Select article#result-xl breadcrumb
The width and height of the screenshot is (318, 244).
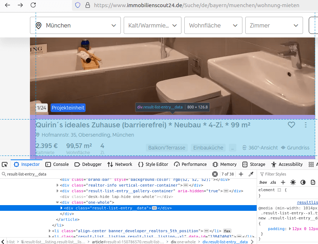tap(128, 242)
